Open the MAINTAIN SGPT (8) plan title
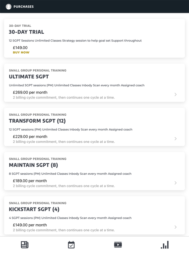Viewport: 189px width, 253px height. (33, 165)
